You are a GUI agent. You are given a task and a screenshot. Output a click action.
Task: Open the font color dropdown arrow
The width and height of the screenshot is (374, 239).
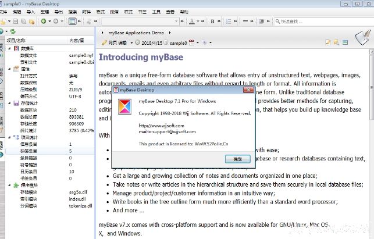(x=198, y=22)
